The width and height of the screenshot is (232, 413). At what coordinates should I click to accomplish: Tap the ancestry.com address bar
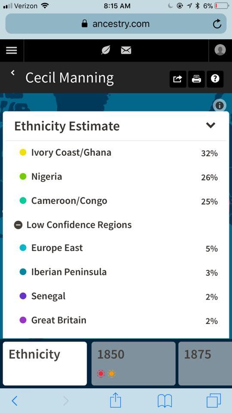pyautogui.click(x=116, y=24)
